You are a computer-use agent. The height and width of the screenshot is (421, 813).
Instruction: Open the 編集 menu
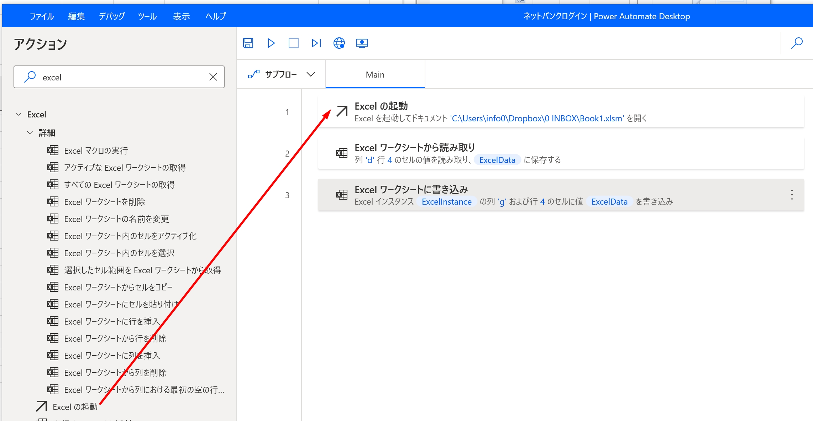coord(77,16)
